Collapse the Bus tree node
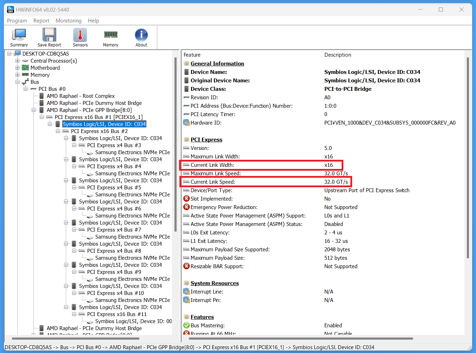 17,82
